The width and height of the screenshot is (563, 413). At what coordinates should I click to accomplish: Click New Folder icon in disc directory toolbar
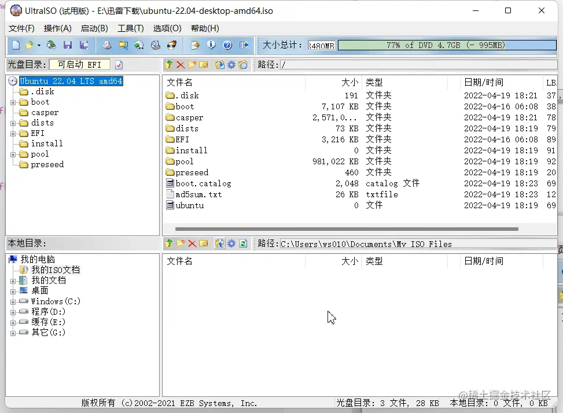point(192,65)
